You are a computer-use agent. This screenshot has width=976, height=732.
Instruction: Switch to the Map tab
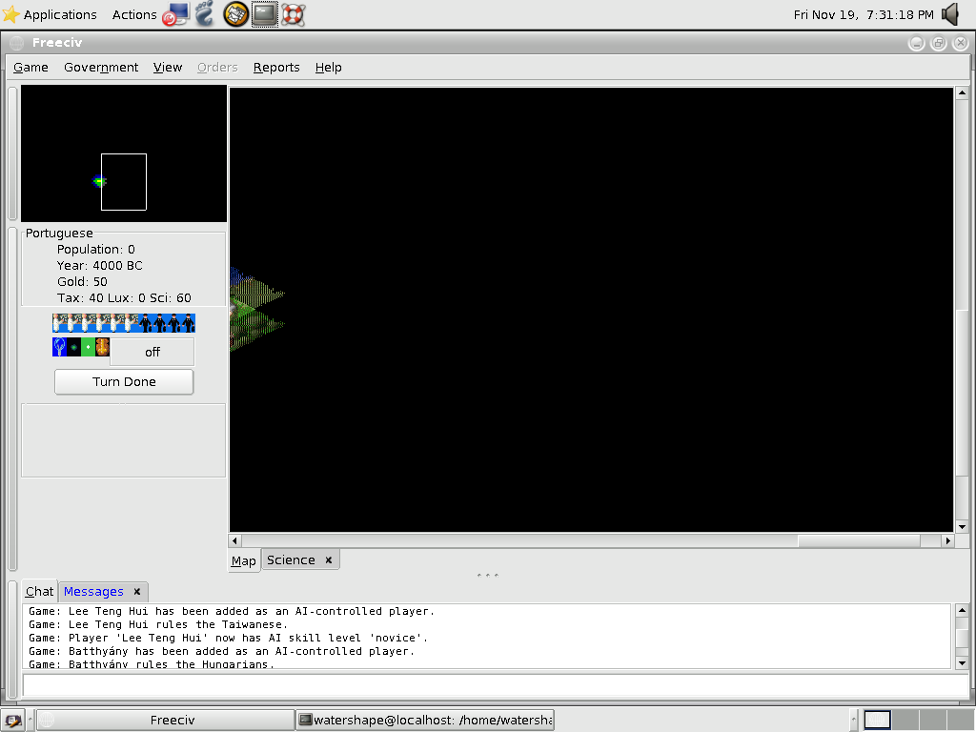243,560
